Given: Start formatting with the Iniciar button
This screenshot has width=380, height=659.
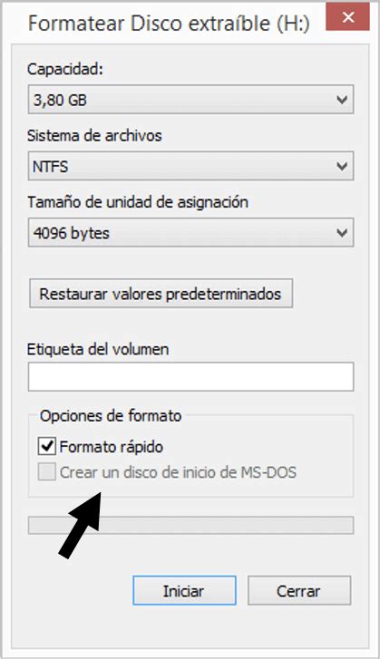Looking at the screenshot, I should point(184,590).
